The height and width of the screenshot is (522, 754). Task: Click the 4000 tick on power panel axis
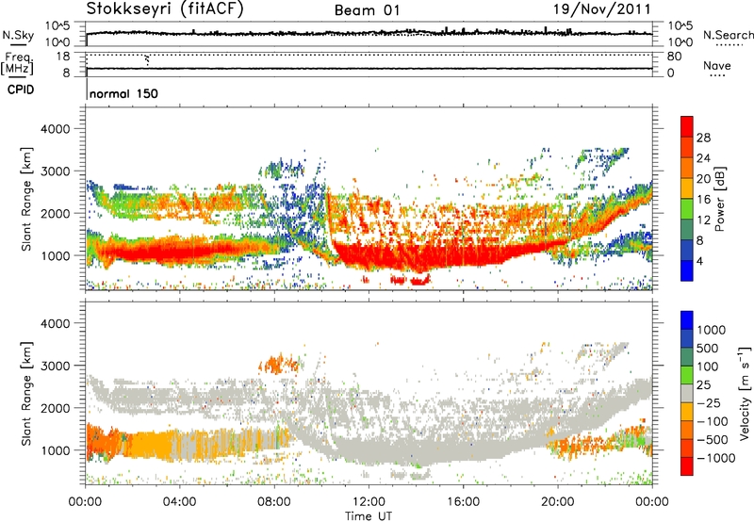(55, 129)
